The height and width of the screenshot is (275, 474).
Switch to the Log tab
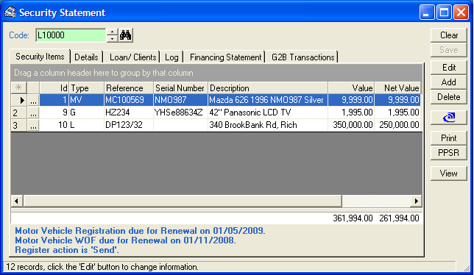pos(171,57)
